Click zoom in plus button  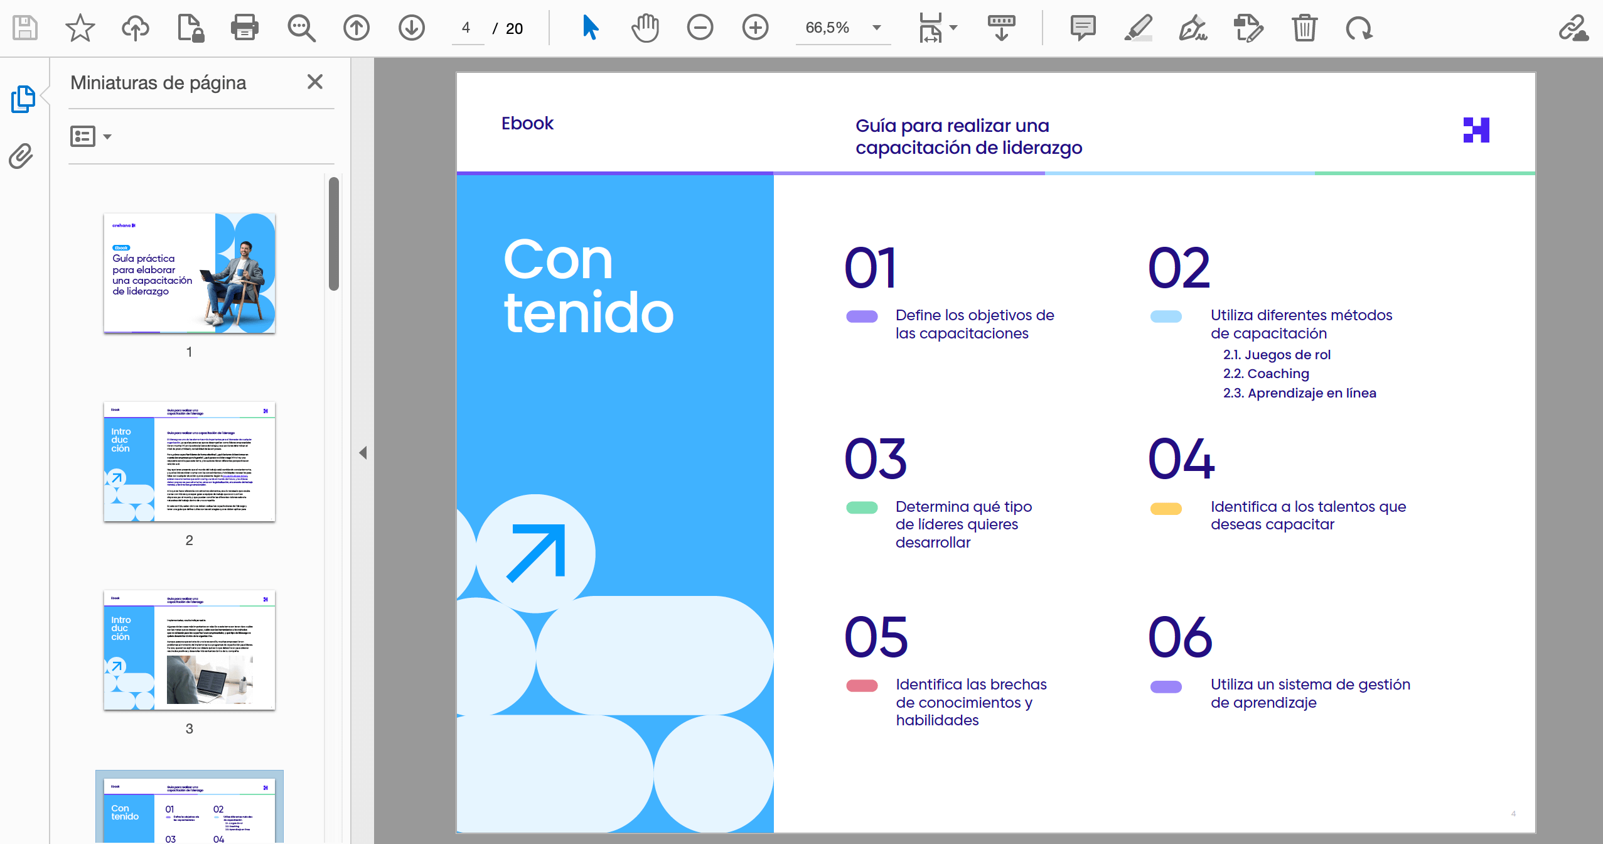(x=755, y=28)
